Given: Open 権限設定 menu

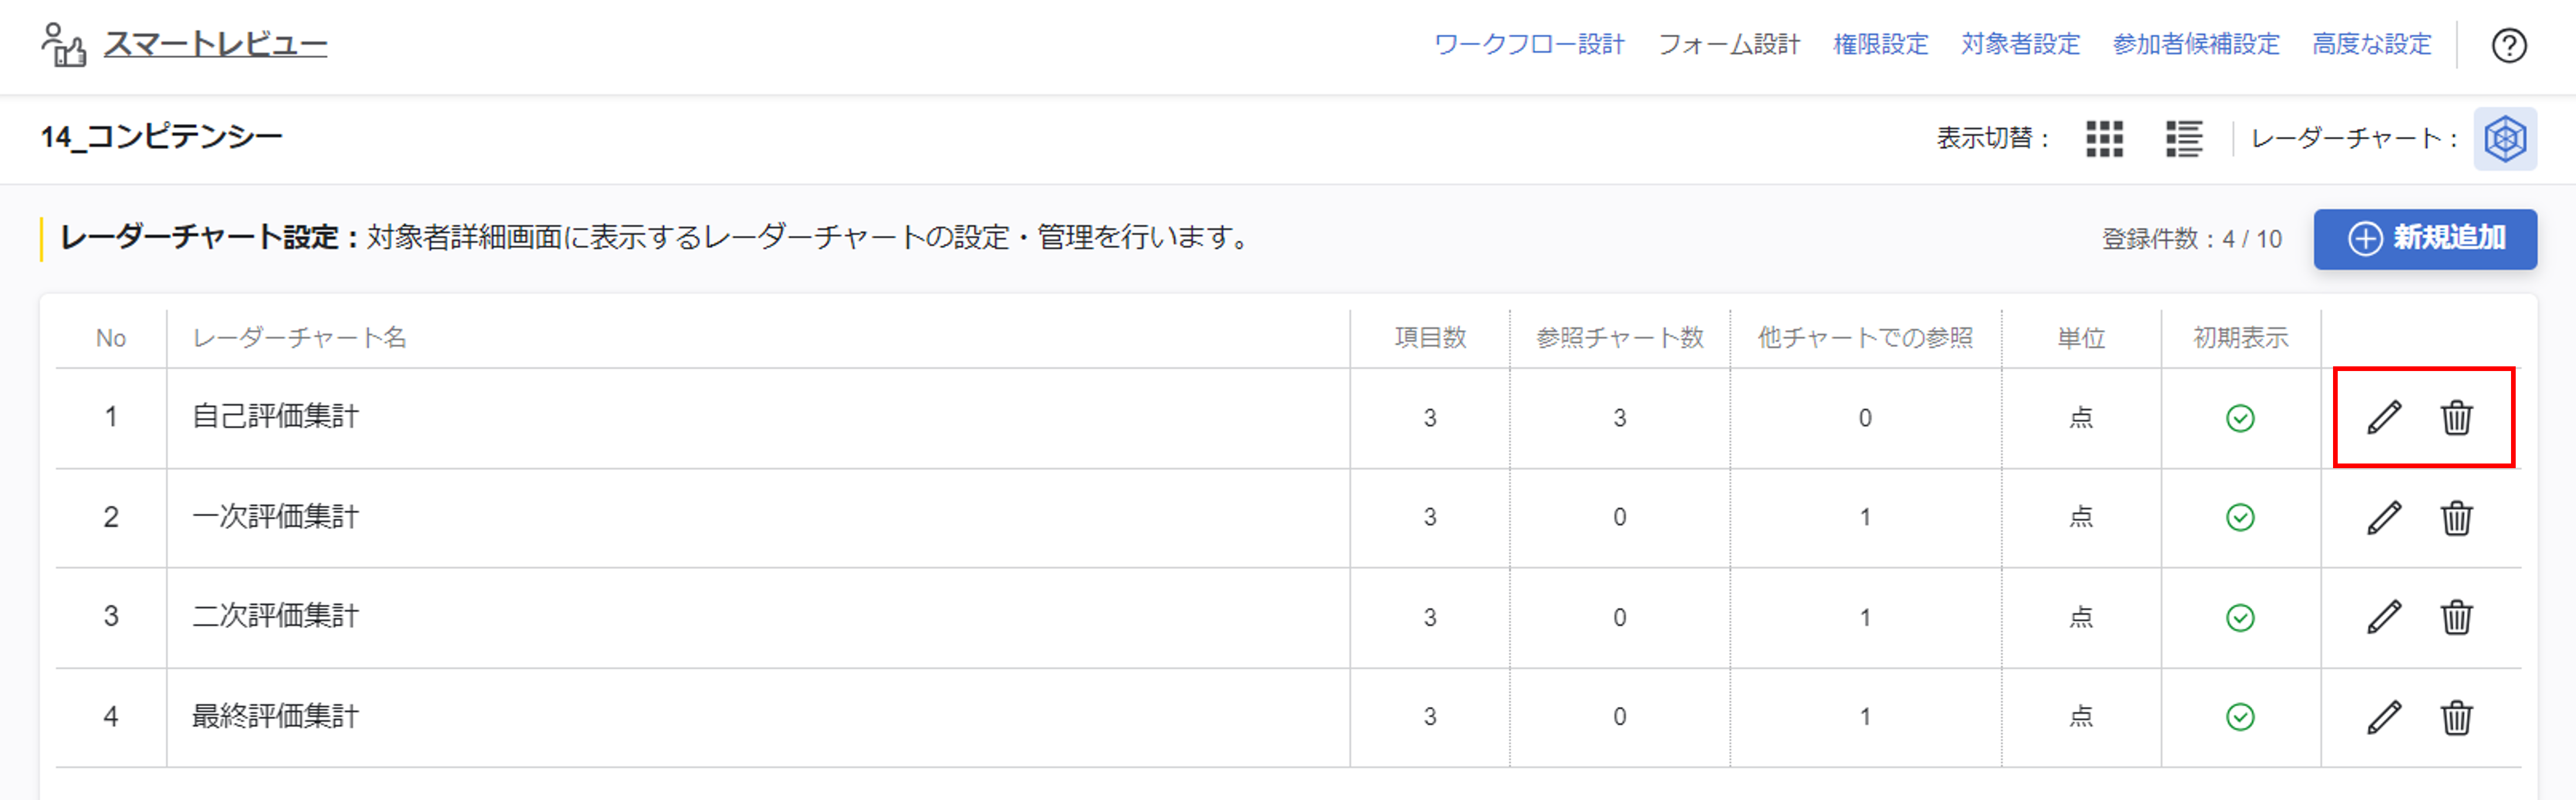Looking at the screenshot, I should coord(1880,45).
